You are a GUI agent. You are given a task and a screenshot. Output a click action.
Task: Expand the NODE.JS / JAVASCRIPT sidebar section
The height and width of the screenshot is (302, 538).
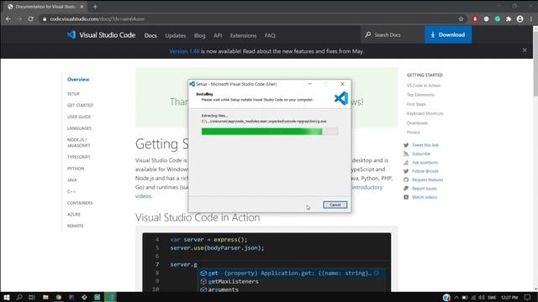[78, 143]
